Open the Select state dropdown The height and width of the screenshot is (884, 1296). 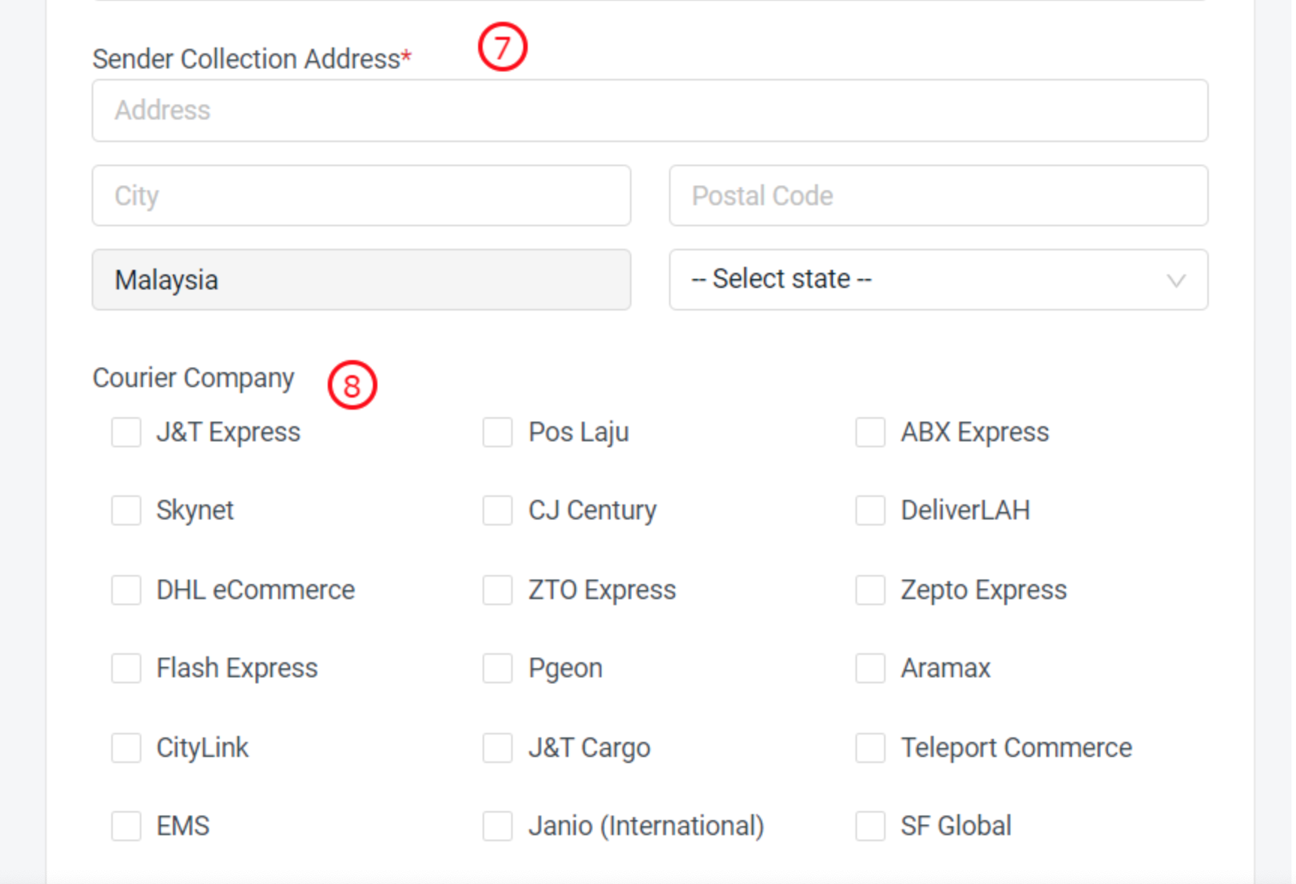tap(938, 280)
